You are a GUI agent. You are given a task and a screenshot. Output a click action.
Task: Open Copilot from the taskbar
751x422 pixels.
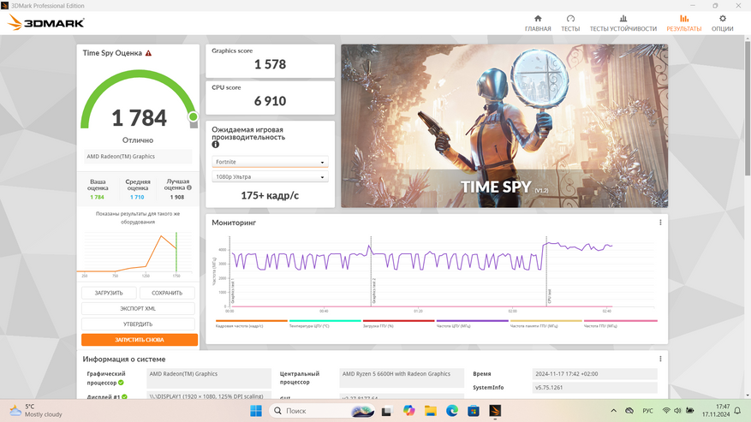click(408, 411)
